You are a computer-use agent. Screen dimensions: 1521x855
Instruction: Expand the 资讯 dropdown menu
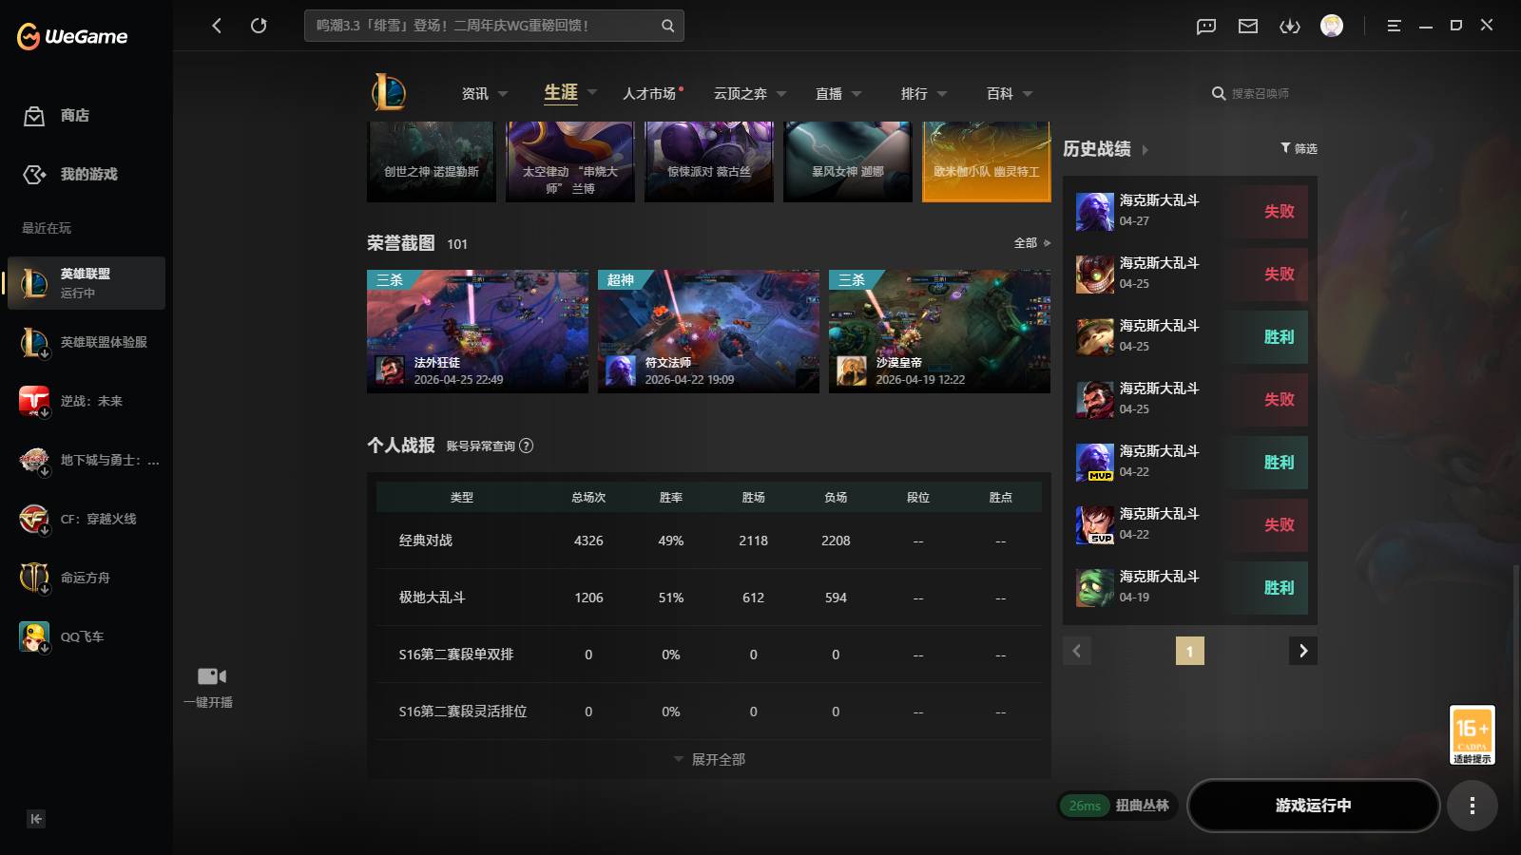pyautogui.click(x=503, y=94)
